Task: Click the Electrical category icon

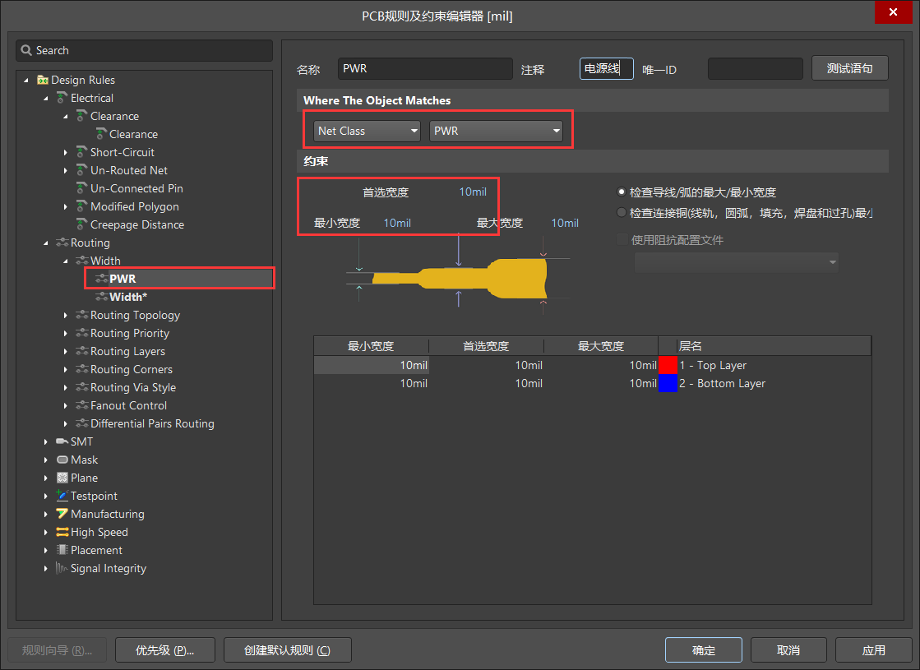Action: click(x=62, y=98)
